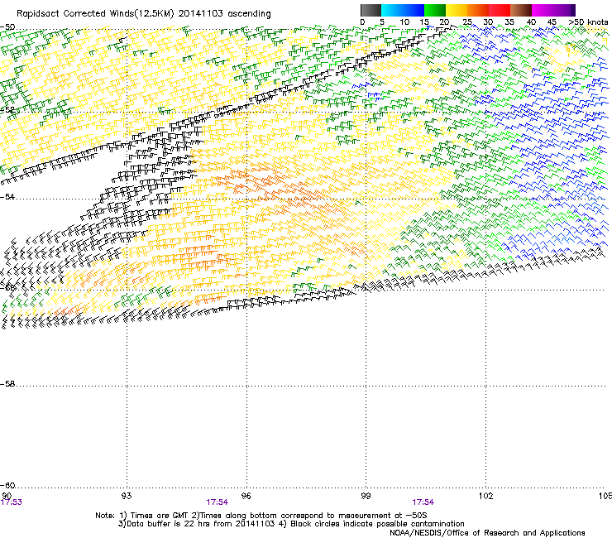The height and width of the screenshot is (538, 612).
Task: Click the yellow 20-25 knots legend swatch
Action: (457, 10)
